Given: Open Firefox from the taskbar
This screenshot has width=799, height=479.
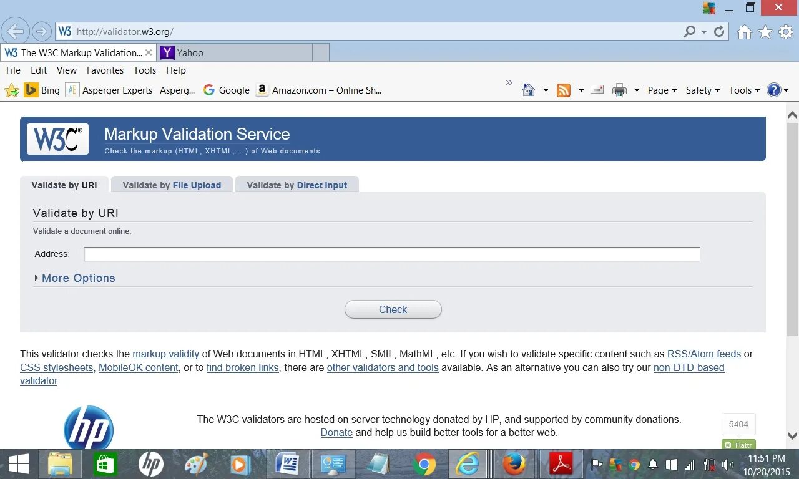Looking at the screenshot, I should 514,464.
